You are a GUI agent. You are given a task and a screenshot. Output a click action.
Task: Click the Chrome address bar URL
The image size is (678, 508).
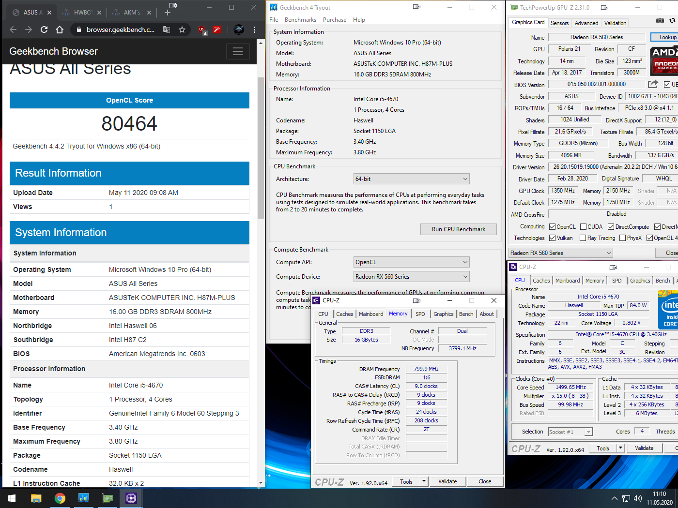[121, 30]
